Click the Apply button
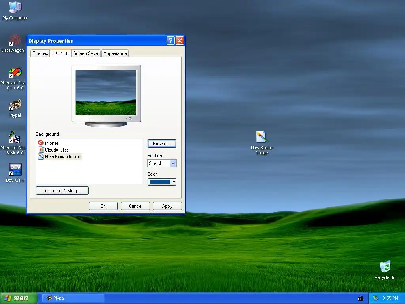 [x=167, y=206]
